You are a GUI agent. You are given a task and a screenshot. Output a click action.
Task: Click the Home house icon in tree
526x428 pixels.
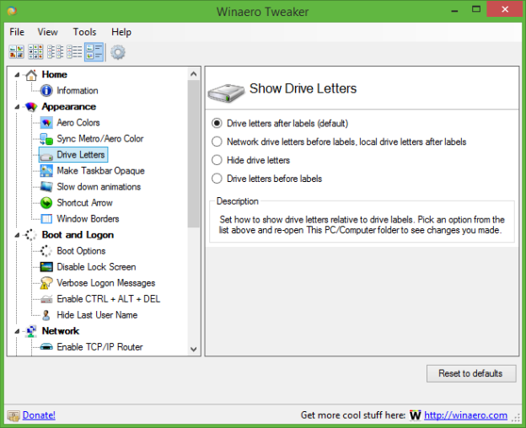click(31, 74)
